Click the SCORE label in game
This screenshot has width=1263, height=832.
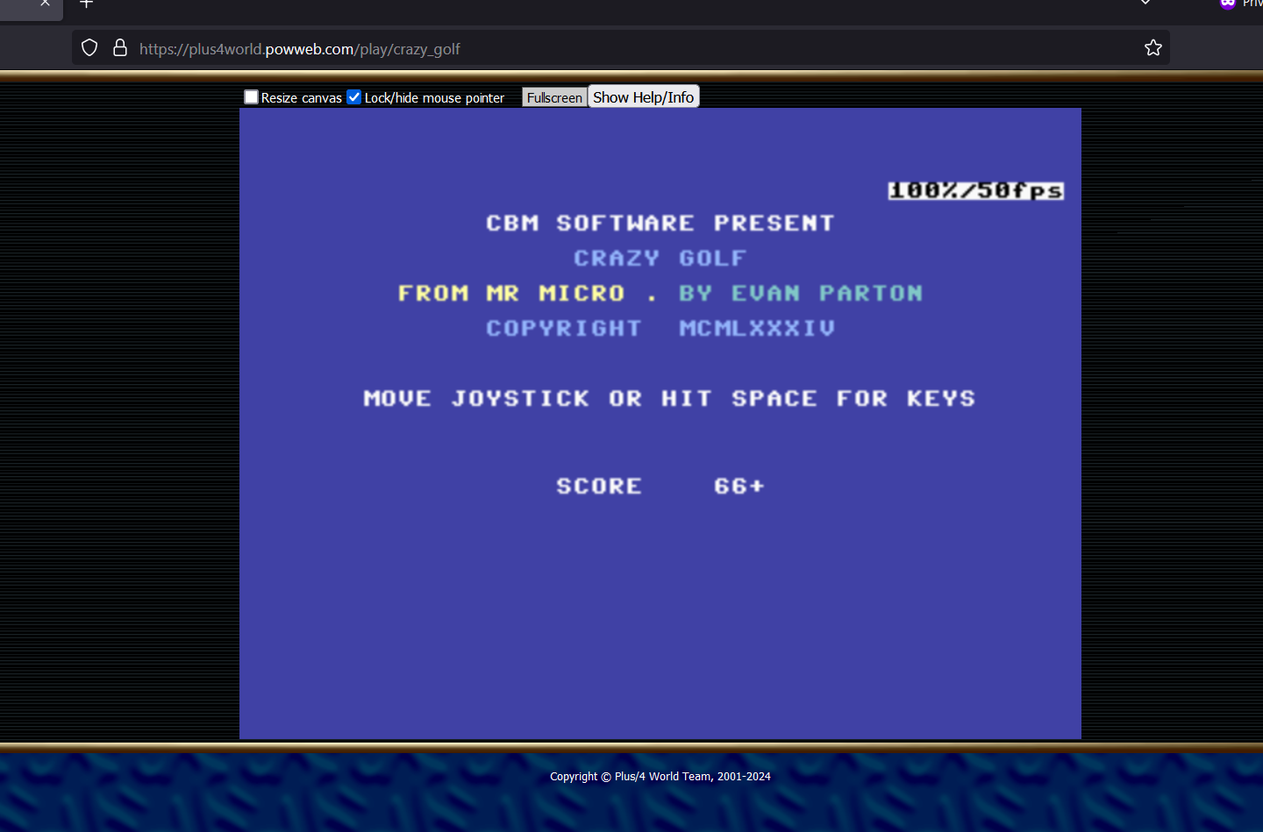[599, 487]
